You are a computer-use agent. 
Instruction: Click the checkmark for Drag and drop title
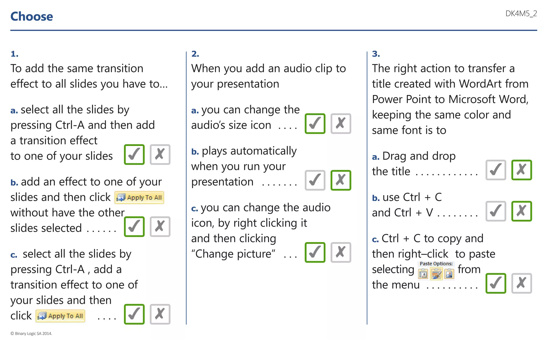496,170
